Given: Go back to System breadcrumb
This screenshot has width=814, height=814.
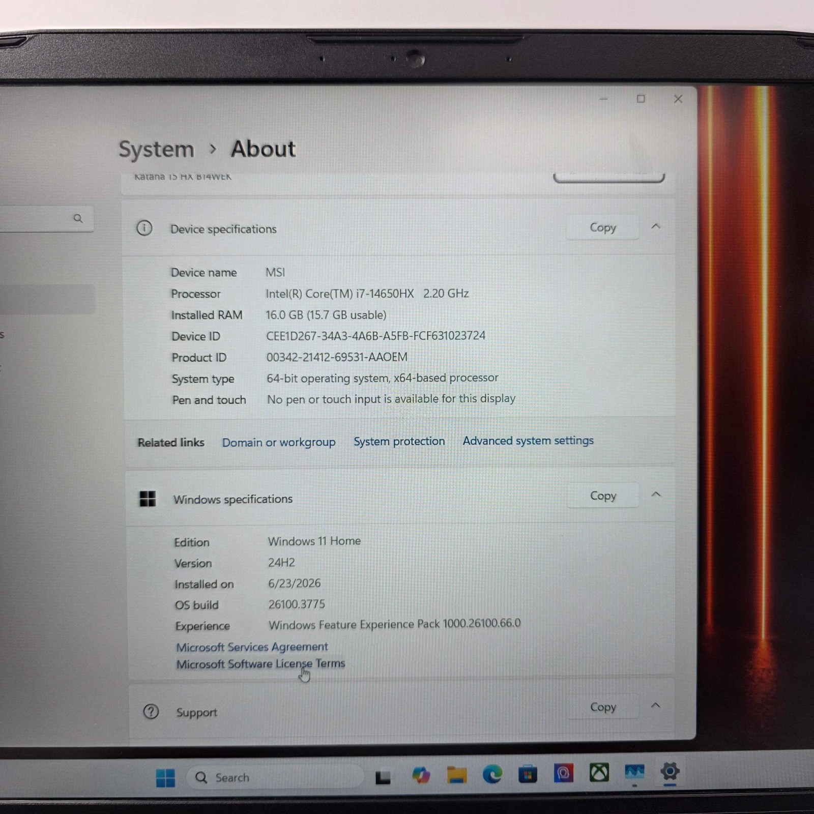Looking at the screenshot, I should point(156,150).
